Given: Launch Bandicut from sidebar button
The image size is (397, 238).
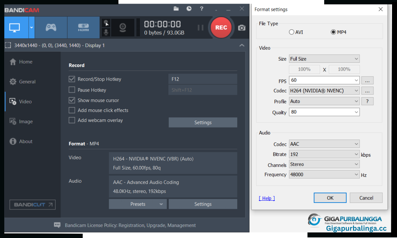Looking at the screenshot, I should pyautogui.click(x=32, y=205).
